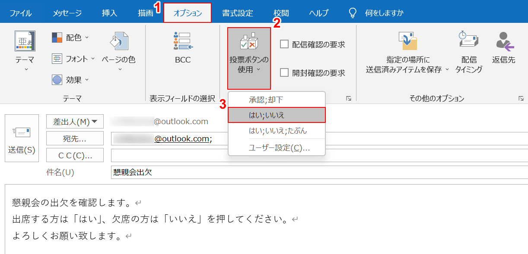Image resolution: width=528 pixels, height=254 pixels.
Task: Open 指定の場所に送信済みアイテムを保存 dropdown
Action: (408, 53)
